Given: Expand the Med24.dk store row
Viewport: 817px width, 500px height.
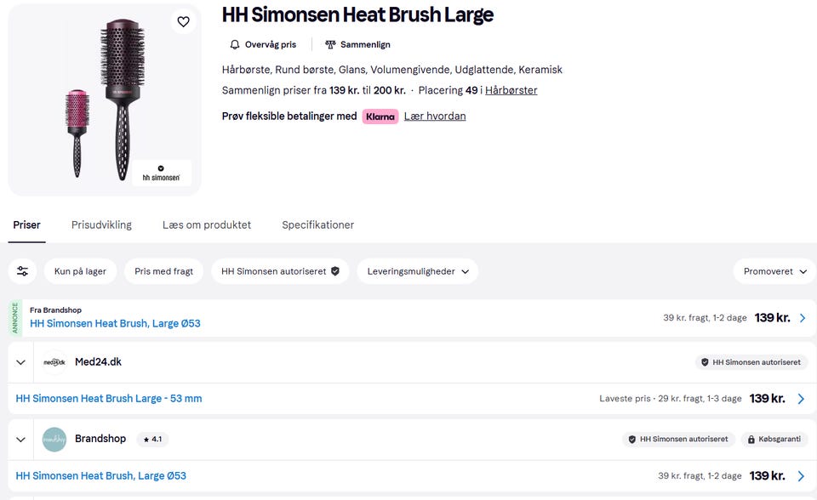Looking at the screenshot, I should 21,362.
